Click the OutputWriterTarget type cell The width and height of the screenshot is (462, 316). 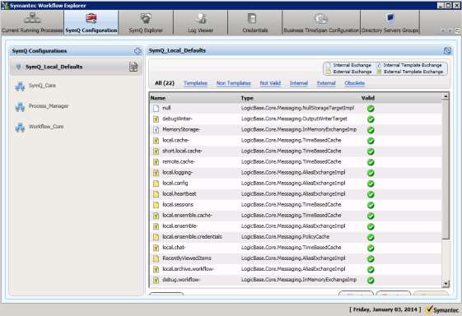click(x=294, y=118)
